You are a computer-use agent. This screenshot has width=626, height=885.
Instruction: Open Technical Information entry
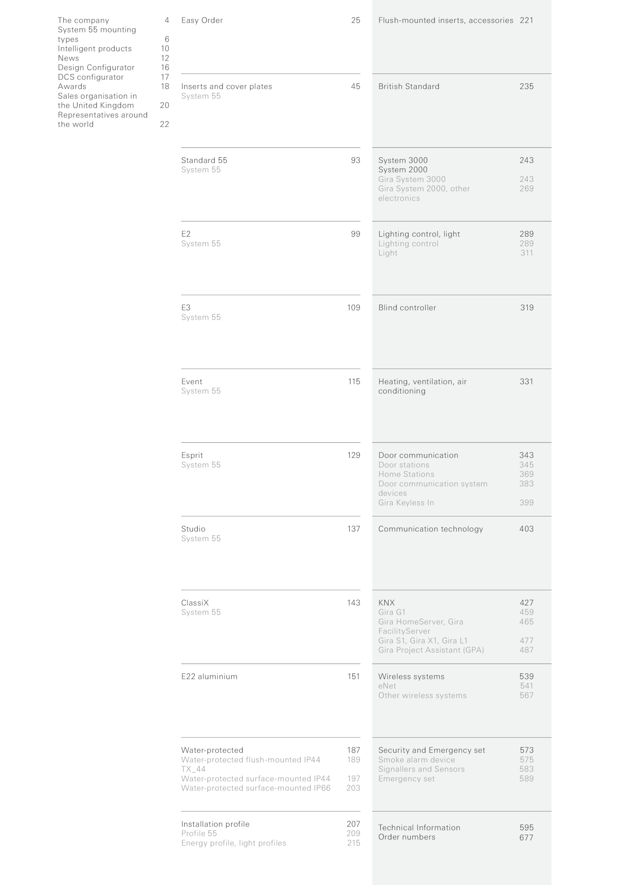(x=419, y=828)
